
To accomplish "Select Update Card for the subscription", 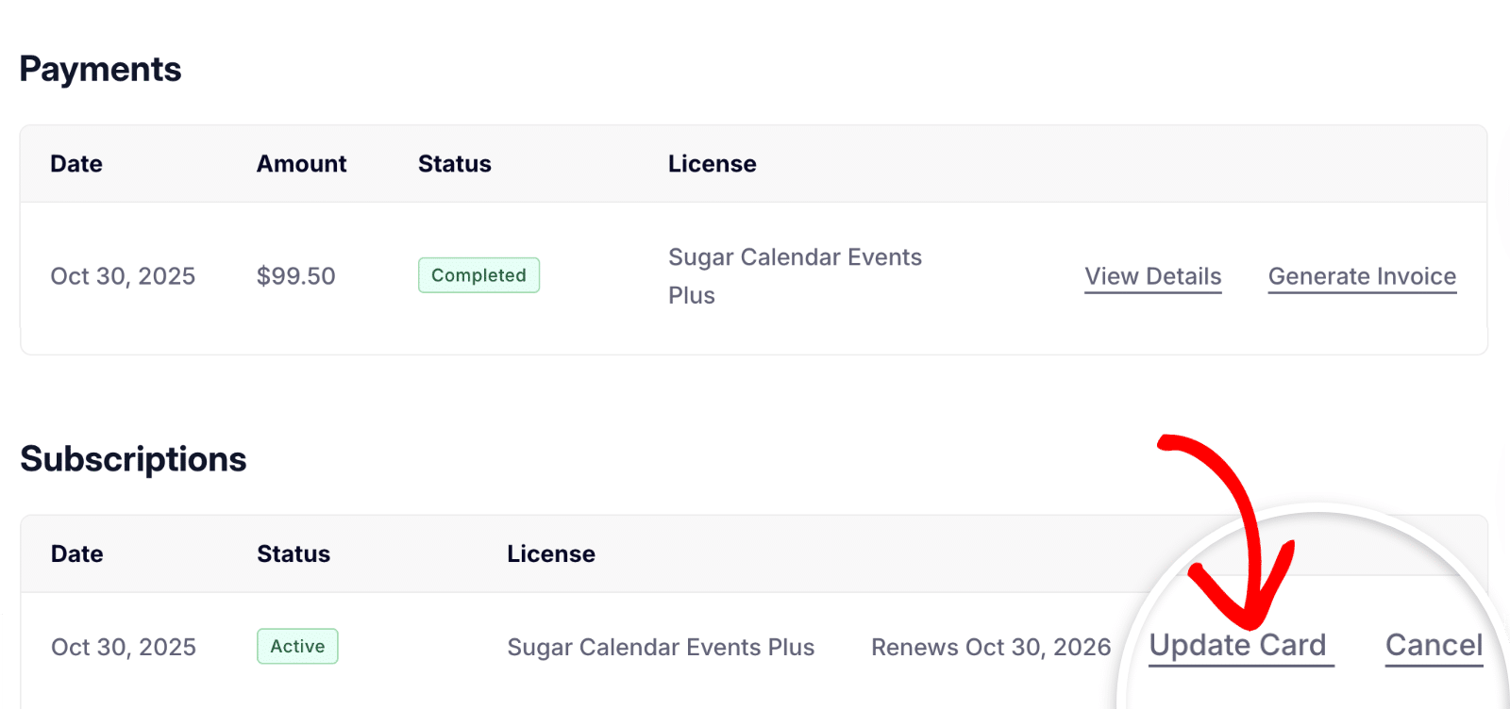I will click(1239, 646).
